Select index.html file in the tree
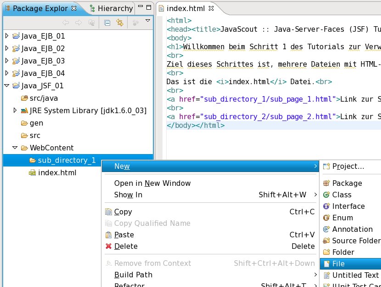 (57, 173)
